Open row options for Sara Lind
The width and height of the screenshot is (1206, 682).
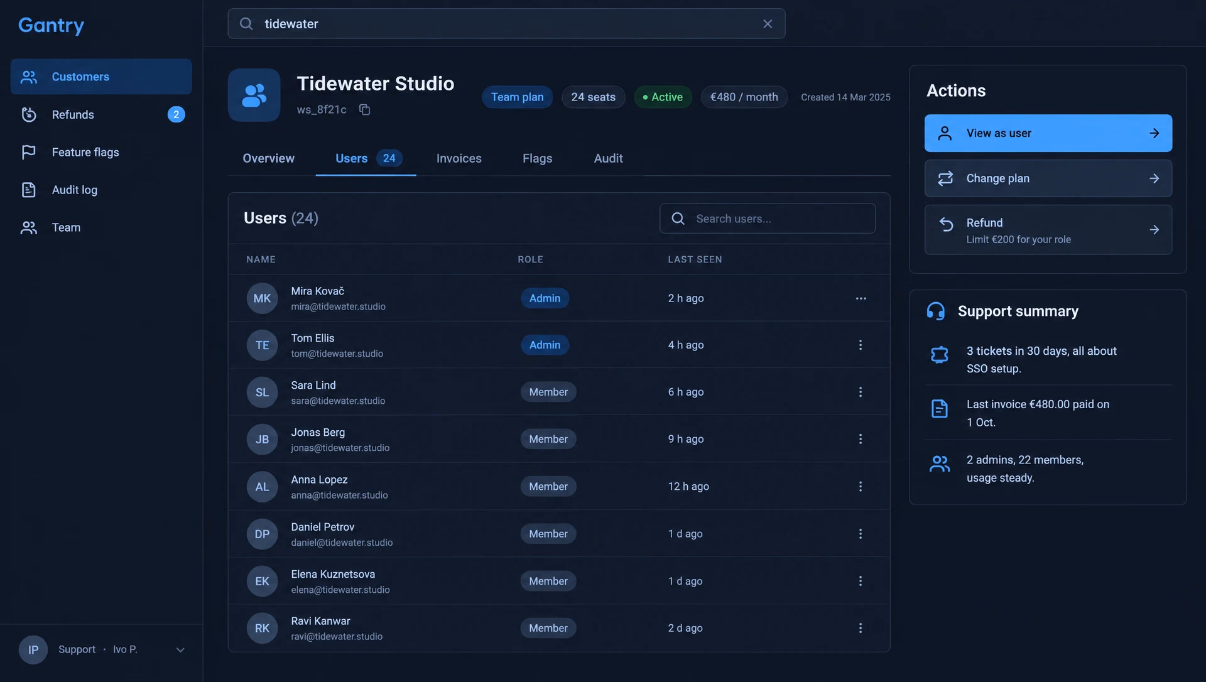click(x=861, y=392)
